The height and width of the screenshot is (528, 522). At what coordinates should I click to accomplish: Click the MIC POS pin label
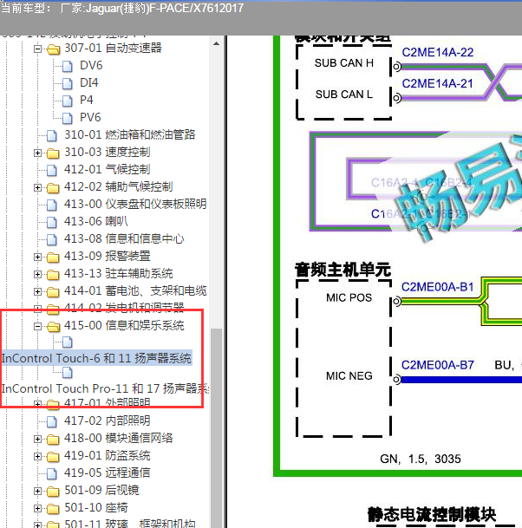click(x=349, y=297)
